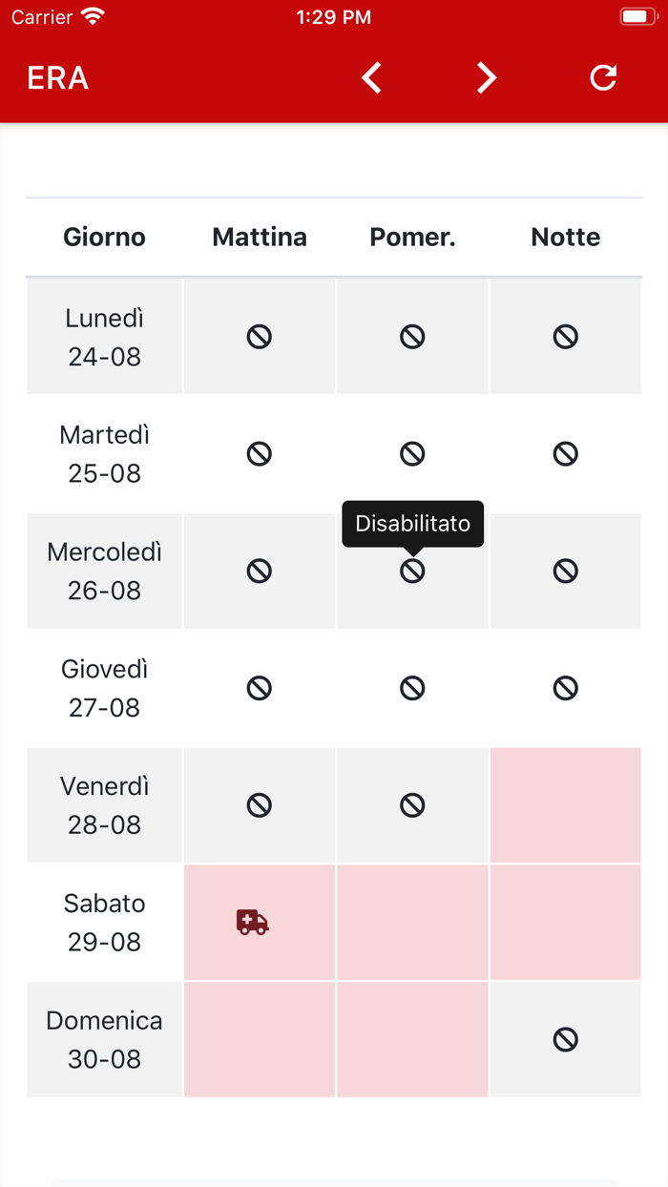Tap the ERA title in header
This screenshot has width=668, height=1187.
coord(58,78)
